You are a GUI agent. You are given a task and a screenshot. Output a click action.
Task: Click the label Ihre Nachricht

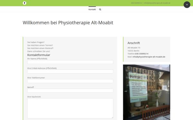[x=34, y=97]
